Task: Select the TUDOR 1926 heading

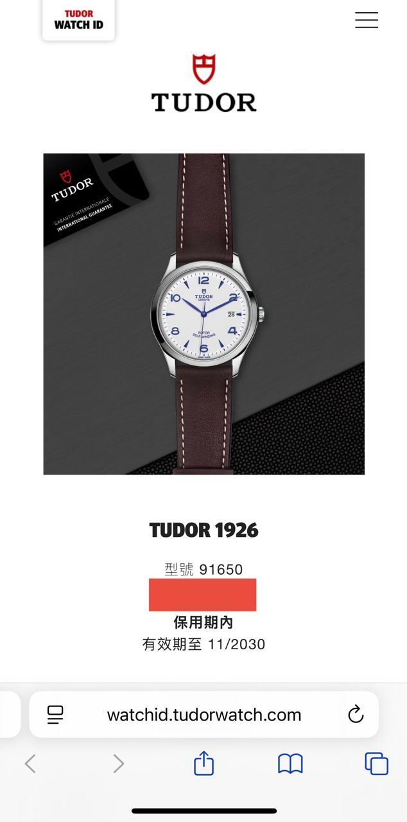Action: 203,530
